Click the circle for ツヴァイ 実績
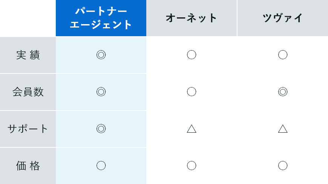Screen dimensions: 328x184 (x=283, y=55)
